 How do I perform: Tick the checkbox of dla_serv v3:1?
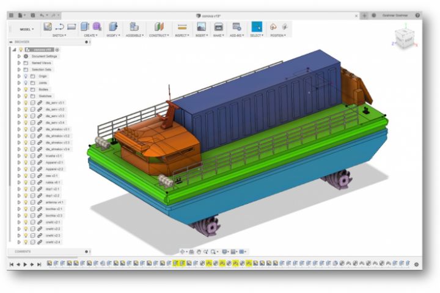point(33,103)
